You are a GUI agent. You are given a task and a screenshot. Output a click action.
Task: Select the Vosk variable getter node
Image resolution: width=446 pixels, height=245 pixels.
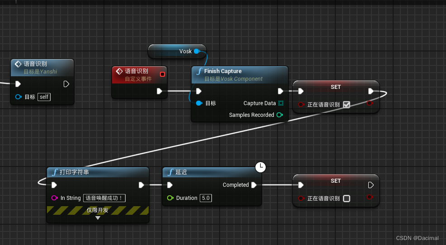[x=177, y=51]
